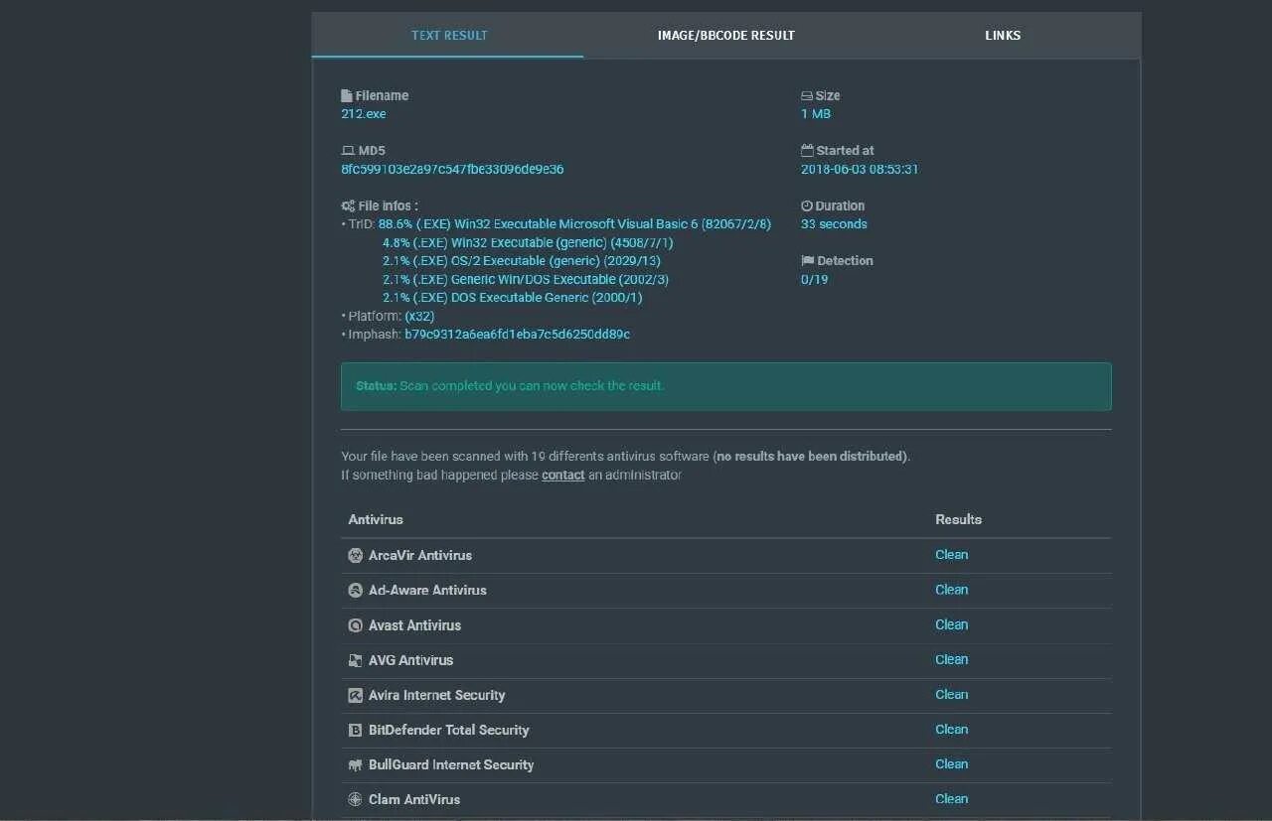
Task: Click the flag icon beside Detection
Action: point(807,261)
